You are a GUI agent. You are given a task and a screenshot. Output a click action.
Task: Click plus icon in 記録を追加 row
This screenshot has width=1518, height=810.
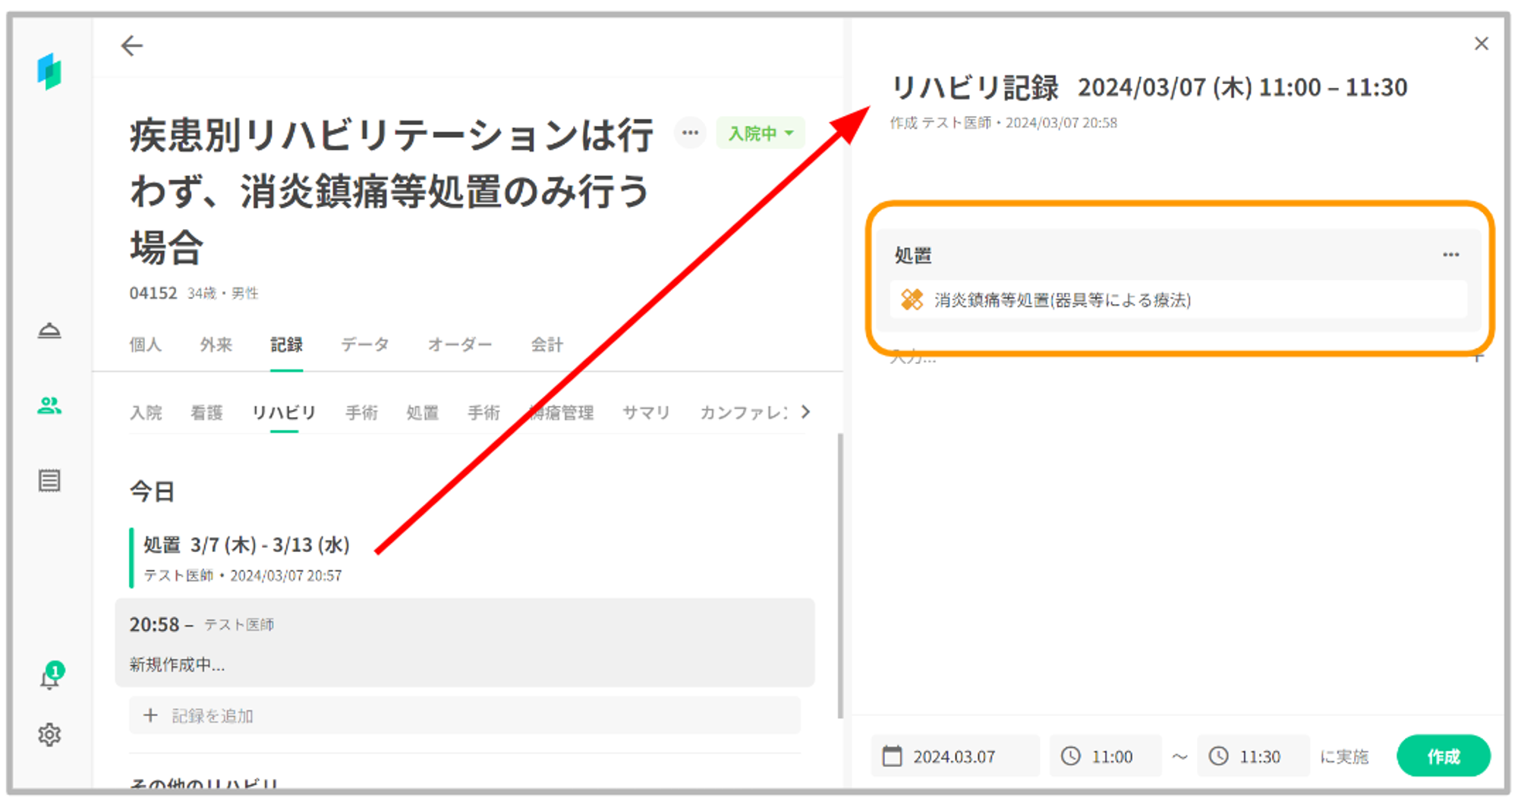150,715
